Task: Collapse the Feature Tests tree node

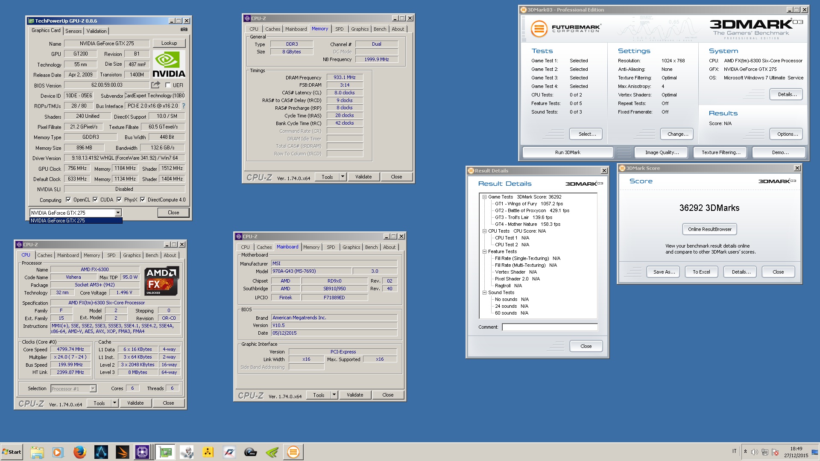Action: (x=485, y=251)
